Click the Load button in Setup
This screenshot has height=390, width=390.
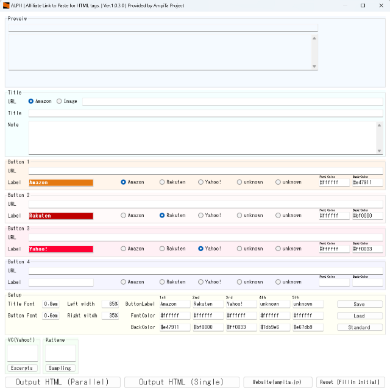[360, 316]
